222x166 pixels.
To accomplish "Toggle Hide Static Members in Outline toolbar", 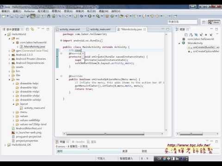I will pos(201,35).
